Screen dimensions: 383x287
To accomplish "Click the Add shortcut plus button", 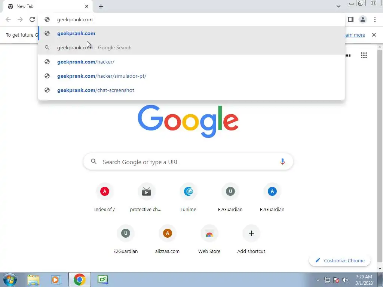I will pyautogui.click(x=251, y=233).
